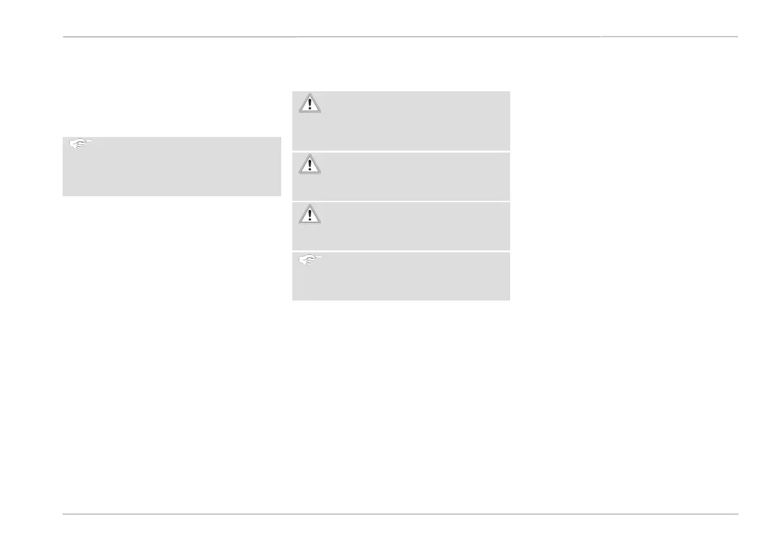Select the third gray warning box body
This screenshot has width=777, height=547.
(401, 226)
